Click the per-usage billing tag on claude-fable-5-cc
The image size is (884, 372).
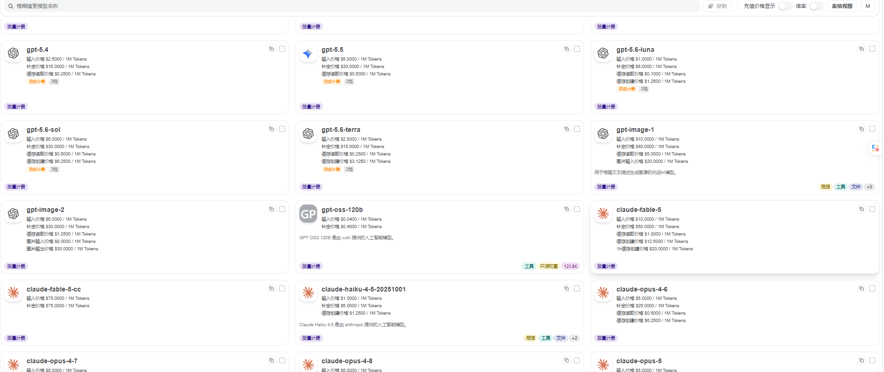pos(16,338)
